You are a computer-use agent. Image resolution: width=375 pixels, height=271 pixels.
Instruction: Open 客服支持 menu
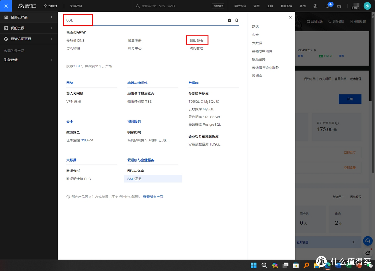286,6
